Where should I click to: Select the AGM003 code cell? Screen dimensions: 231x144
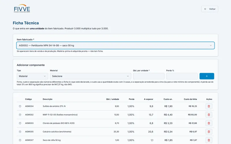click(x=29, y=123)
